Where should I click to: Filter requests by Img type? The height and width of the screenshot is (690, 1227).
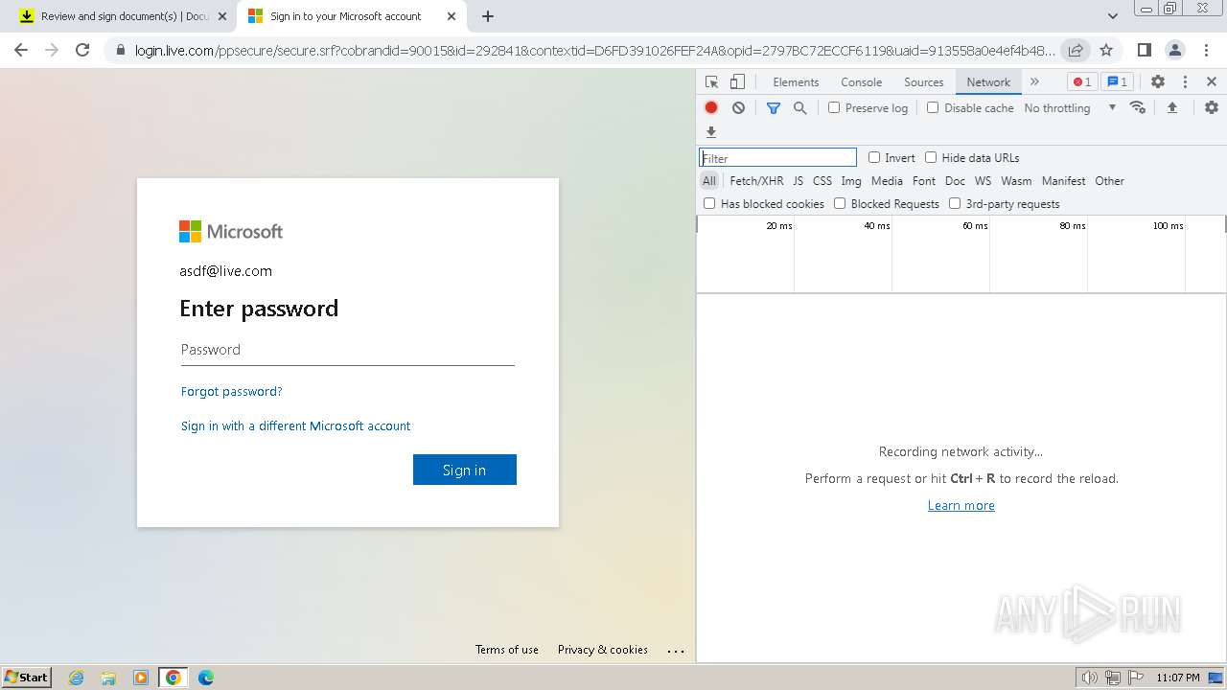[851, 180]
